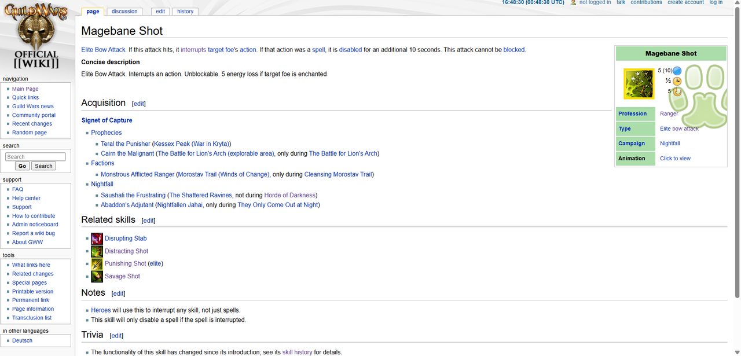Click the Search button in sidebar
The width and height of the screenshot is (741, 356).
(43, 166)
